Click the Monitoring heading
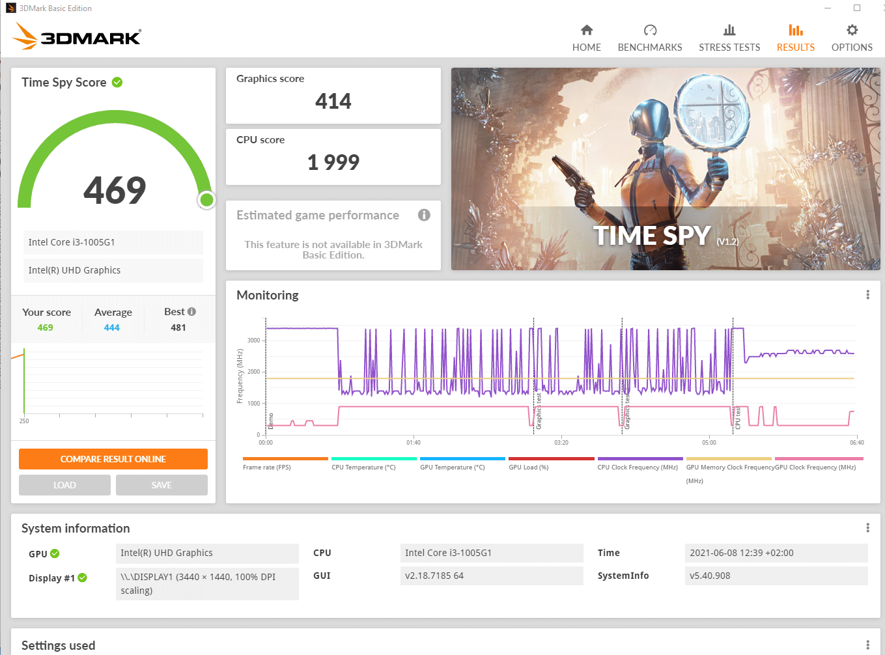This screenshot has width=885, height=655. pyautogui.click(x=268, y=295)
